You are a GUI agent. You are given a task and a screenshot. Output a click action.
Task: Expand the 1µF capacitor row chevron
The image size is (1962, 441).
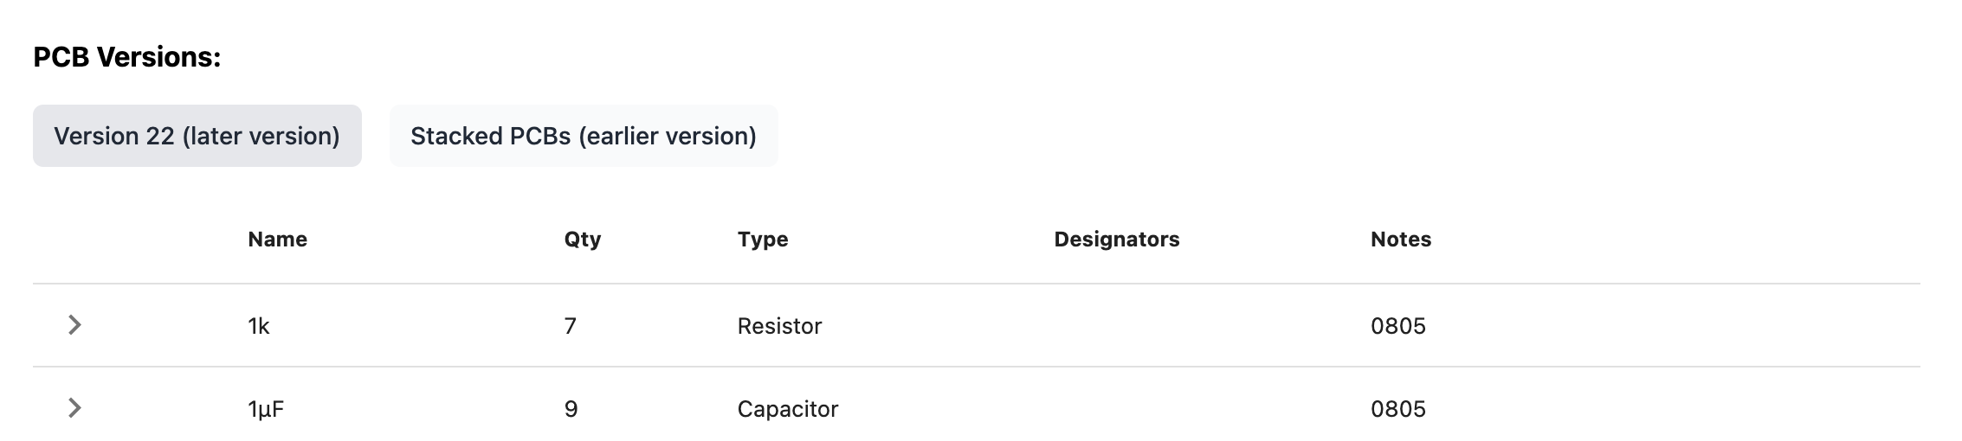[x=74, y=408]
